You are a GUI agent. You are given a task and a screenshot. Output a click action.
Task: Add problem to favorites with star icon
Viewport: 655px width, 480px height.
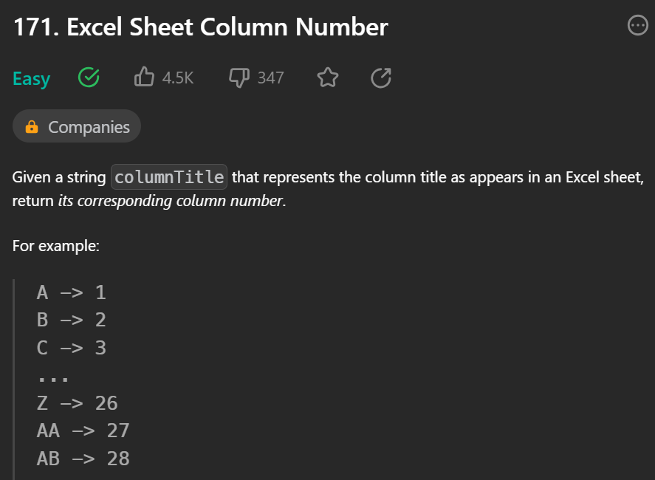(x=327, y=77)
